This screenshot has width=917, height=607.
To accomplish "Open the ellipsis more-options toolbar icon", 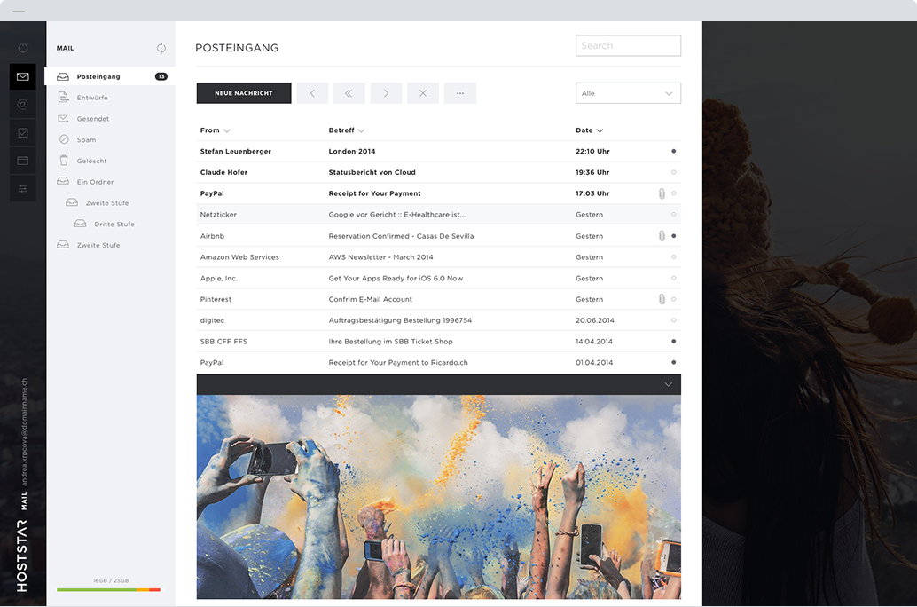I will pos(460,92).
